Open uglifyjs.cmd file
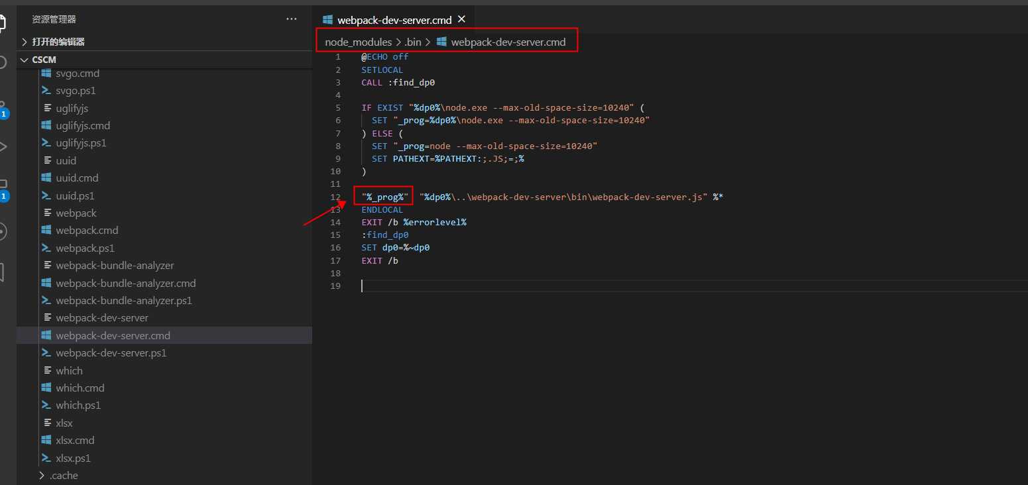The image size is (1028, 485). pos(83,125)
